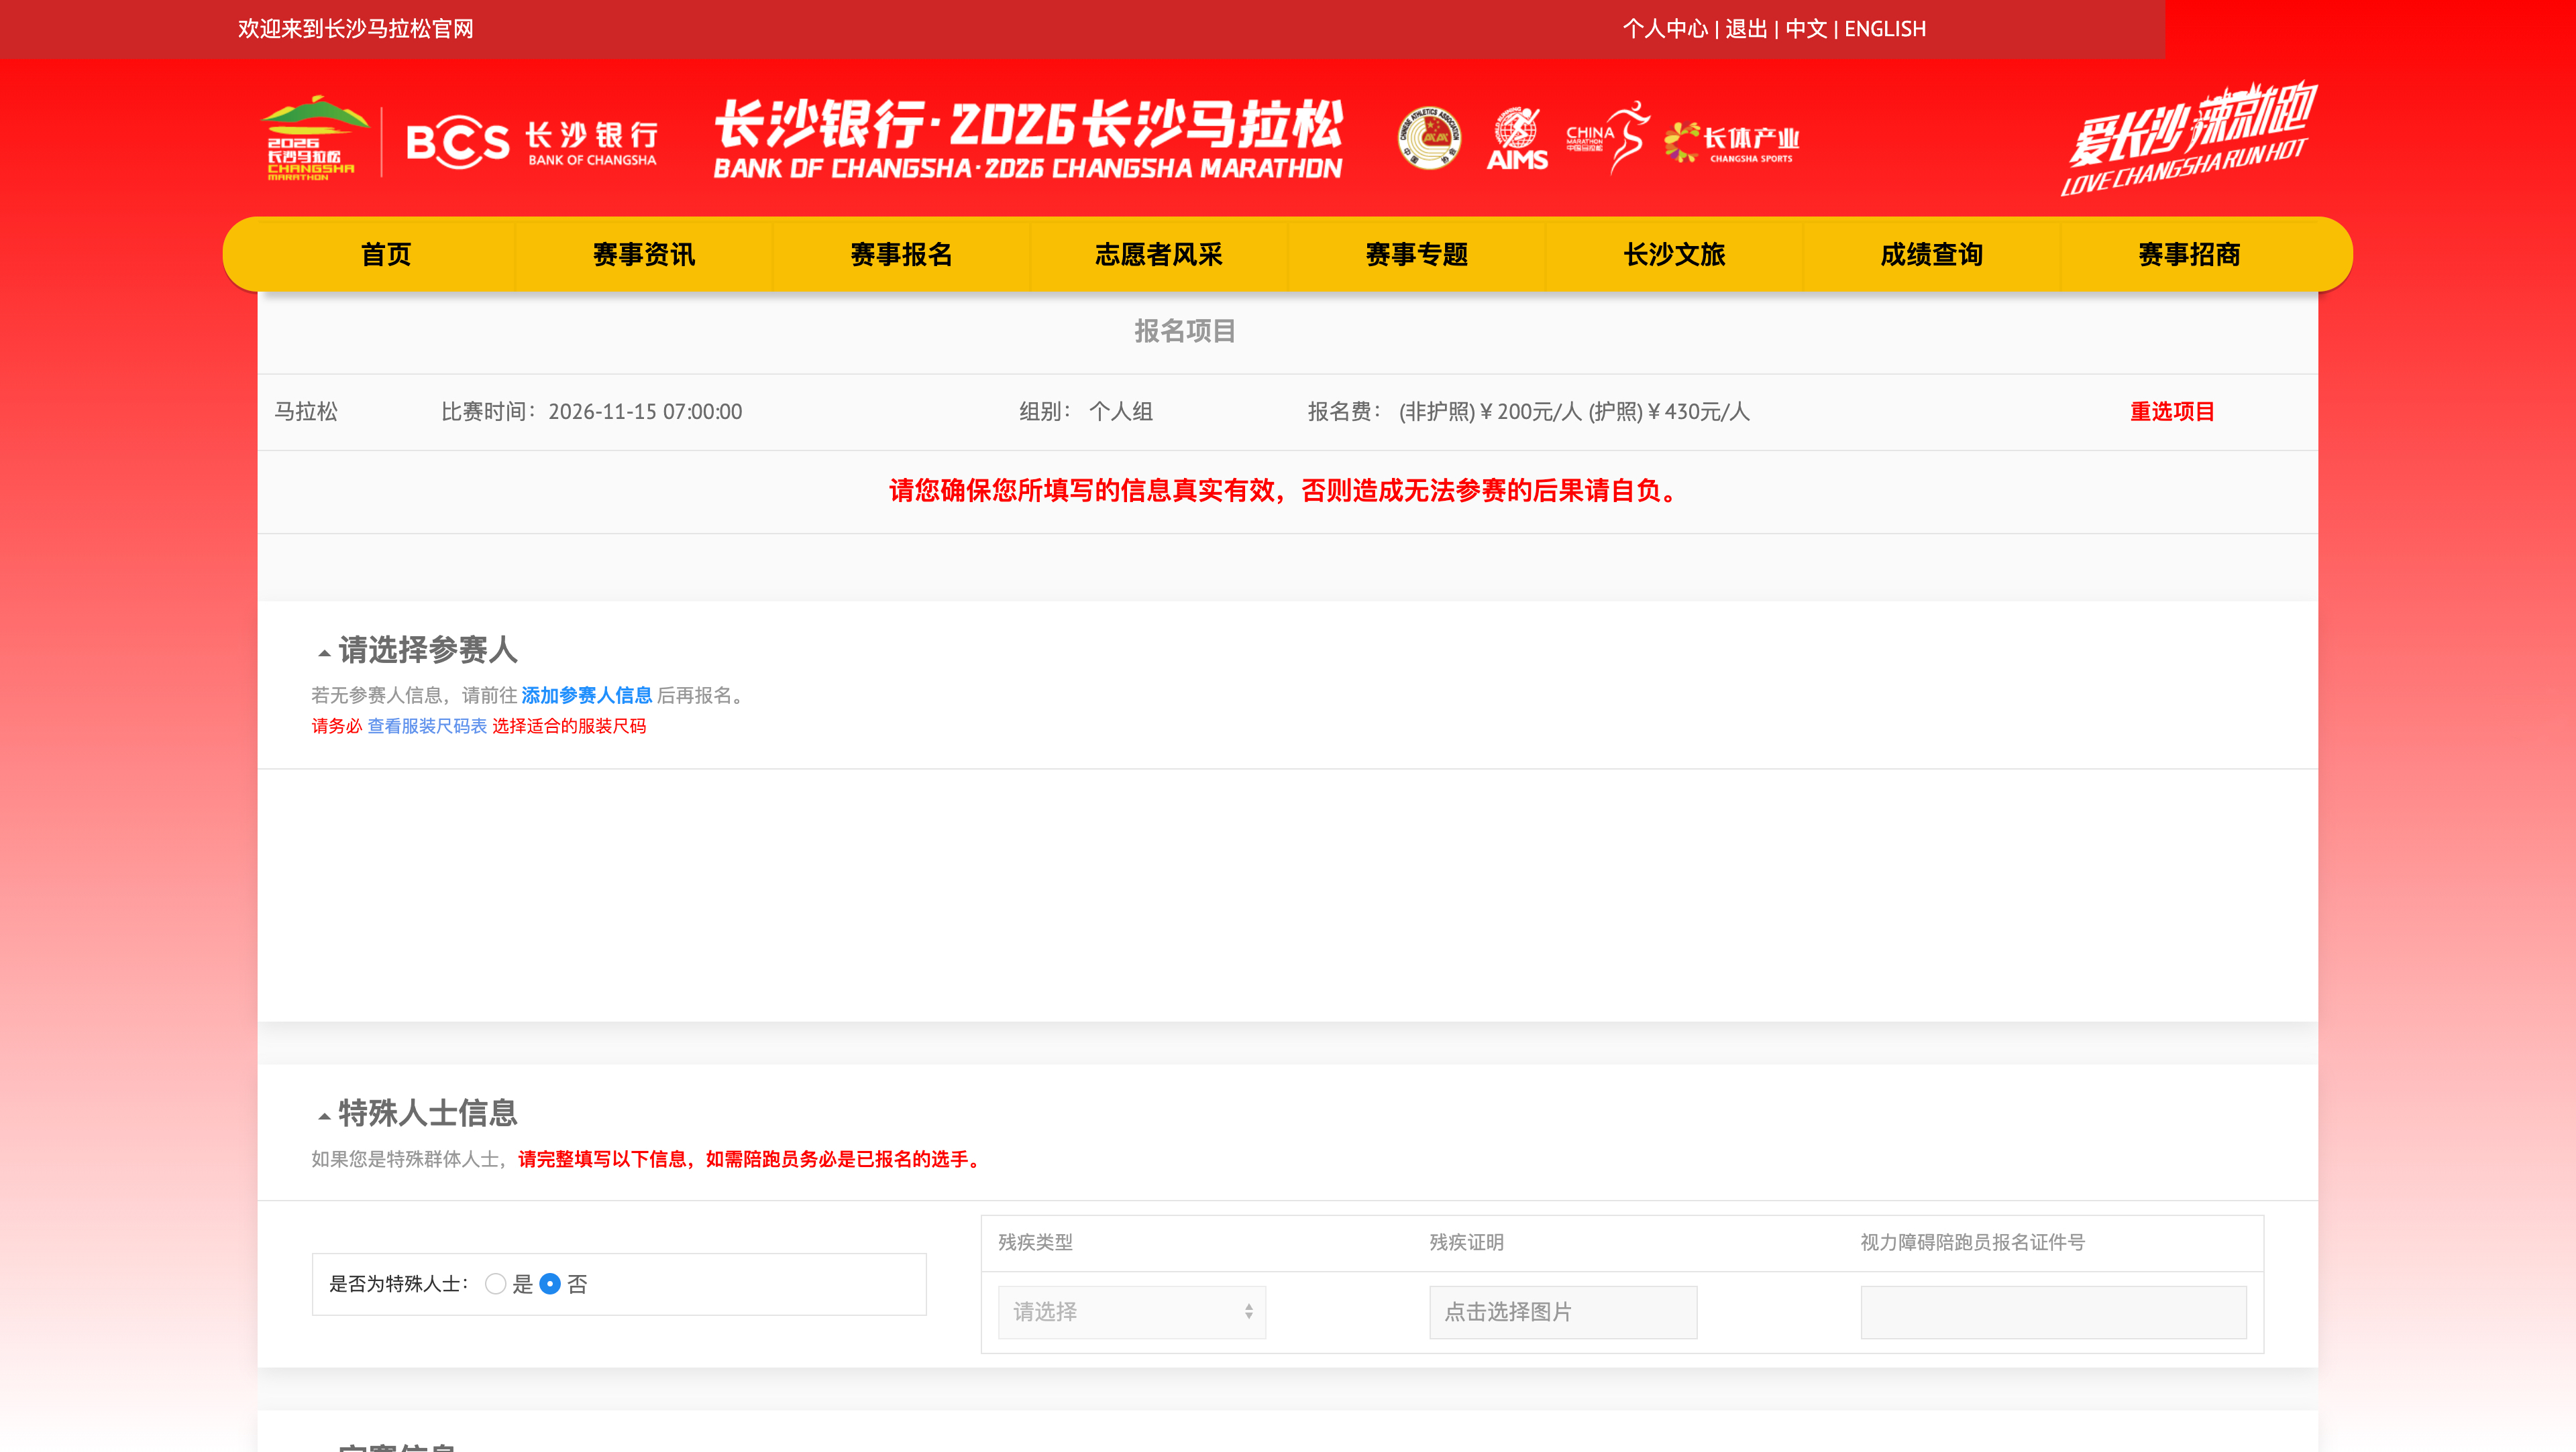The width and height of the screenshot is (2576, 1452).
Task: Click the 残疾证明 column header
Action: coord(1466,1242)
